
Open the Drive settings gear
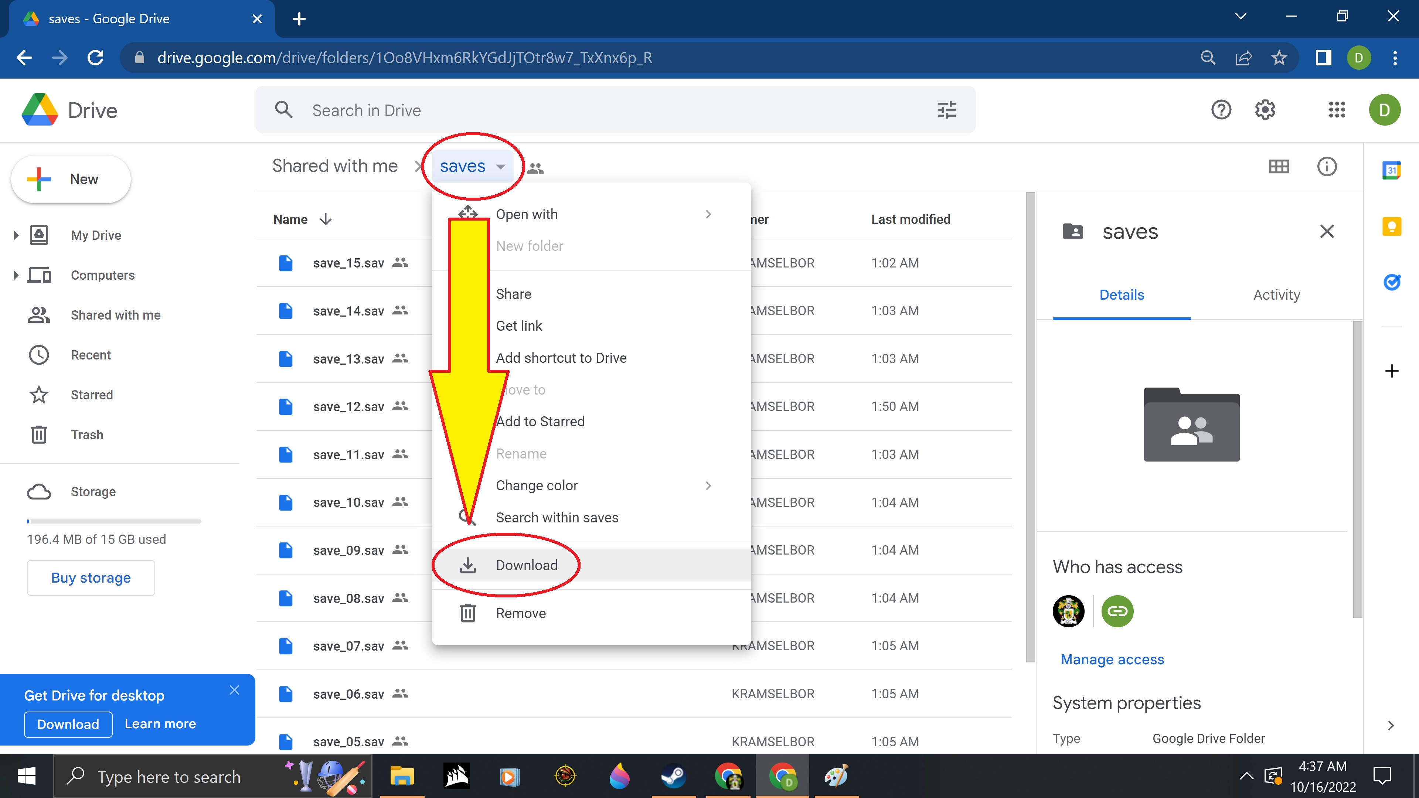point(1265,110)
